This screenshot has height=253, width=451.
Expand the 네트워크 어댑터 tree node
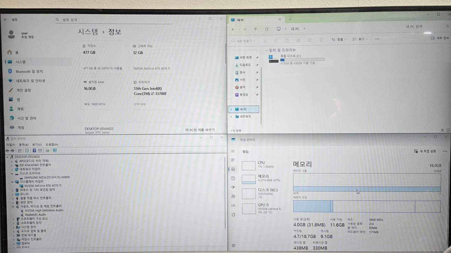(x=12, y=169)
